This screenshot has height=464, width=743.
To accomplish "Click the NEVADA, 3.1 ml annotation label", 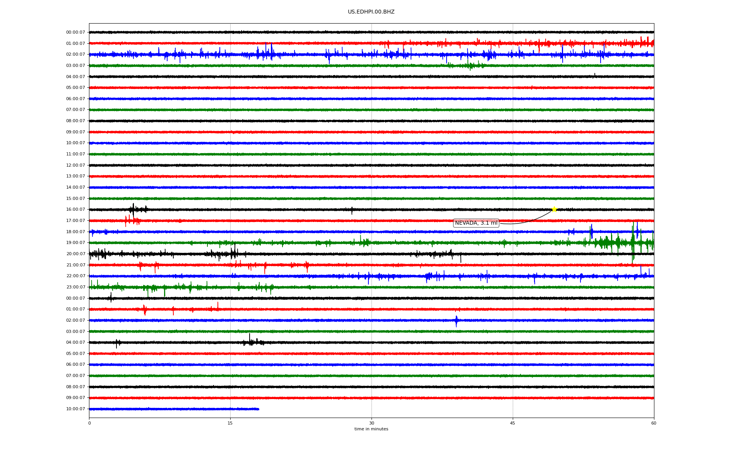I will 476,223.
